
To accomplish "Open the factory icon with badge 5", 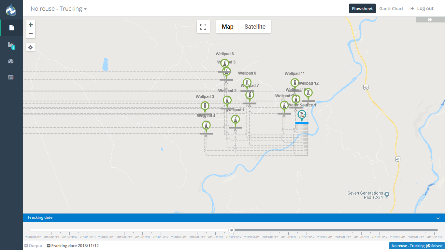I will [11, 45].
